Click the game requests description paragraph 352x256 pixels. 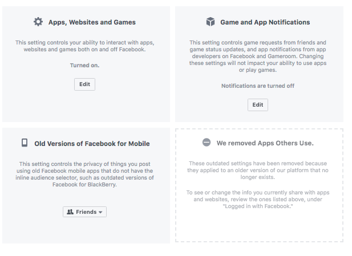pos(258,56)
